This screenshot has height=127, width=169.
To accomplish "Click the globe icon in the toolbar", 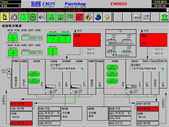I will click(98, 17).
